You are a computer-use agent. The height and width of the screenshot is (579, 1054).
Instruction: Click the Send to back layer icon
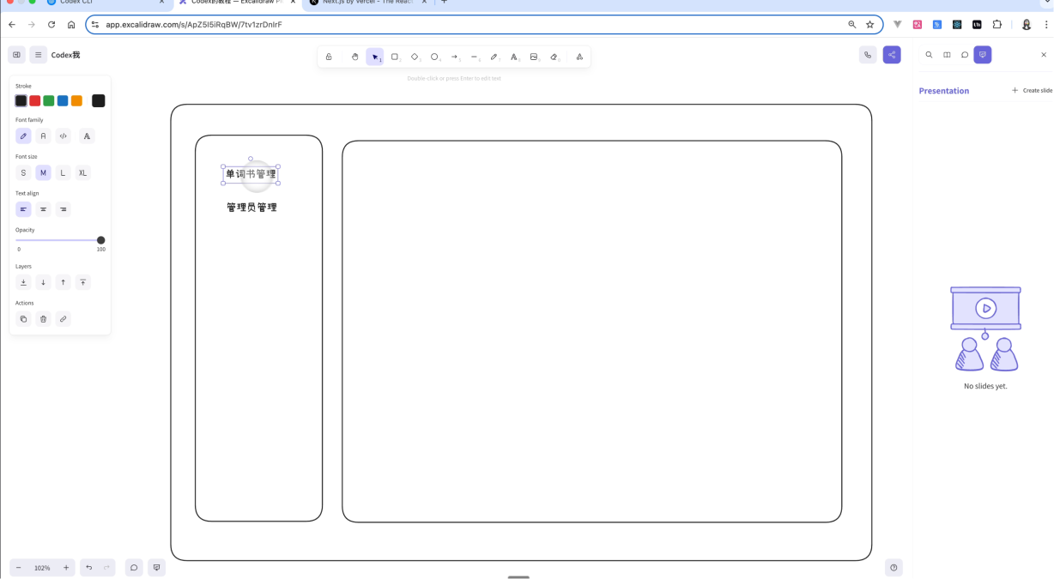(x=23, y=282)
